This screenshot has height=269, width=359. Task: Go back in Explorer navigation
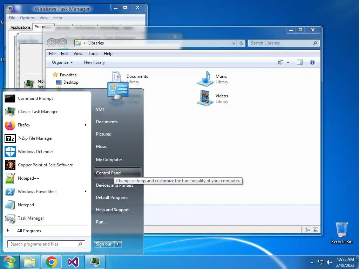coord(52,43)
